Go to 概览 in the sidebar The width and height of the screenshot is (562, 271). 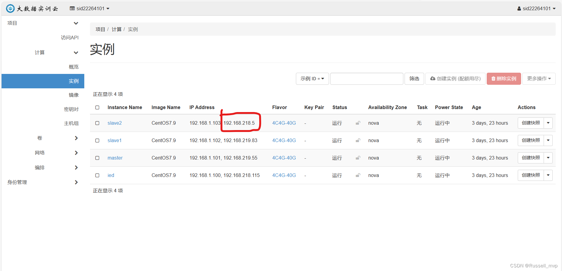coord(73,67)
